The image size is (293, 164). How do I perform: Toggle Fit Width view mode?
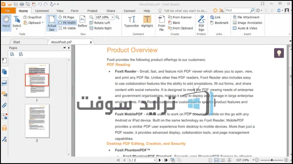point(67,23)
